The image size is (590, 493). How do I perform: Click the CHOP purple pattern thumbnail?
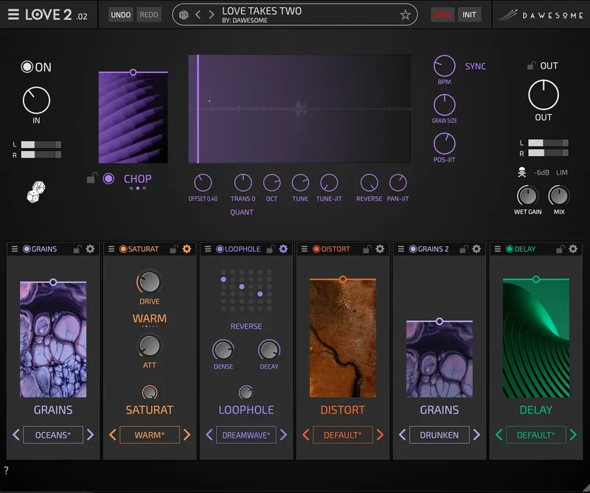(x=133, y=118)
